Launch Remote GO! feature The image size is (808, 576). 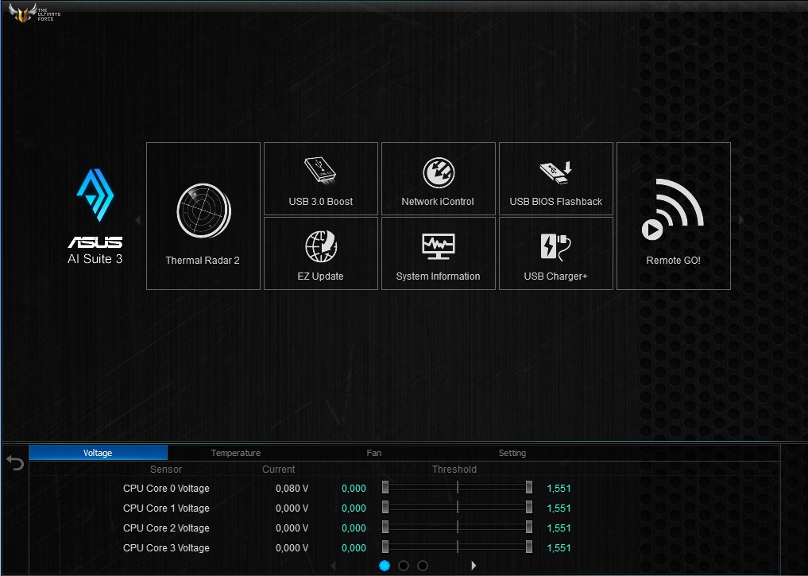tap(674, 216)
